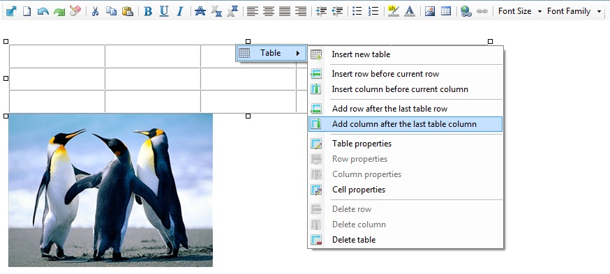
Task: Insert an image from the toolbar
Action: 429,11
